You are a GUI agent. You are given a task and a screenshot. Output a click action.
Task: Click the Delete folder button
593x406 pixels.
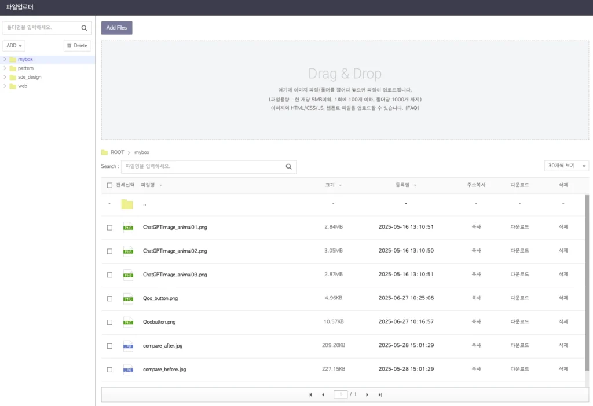pos(77,46)
